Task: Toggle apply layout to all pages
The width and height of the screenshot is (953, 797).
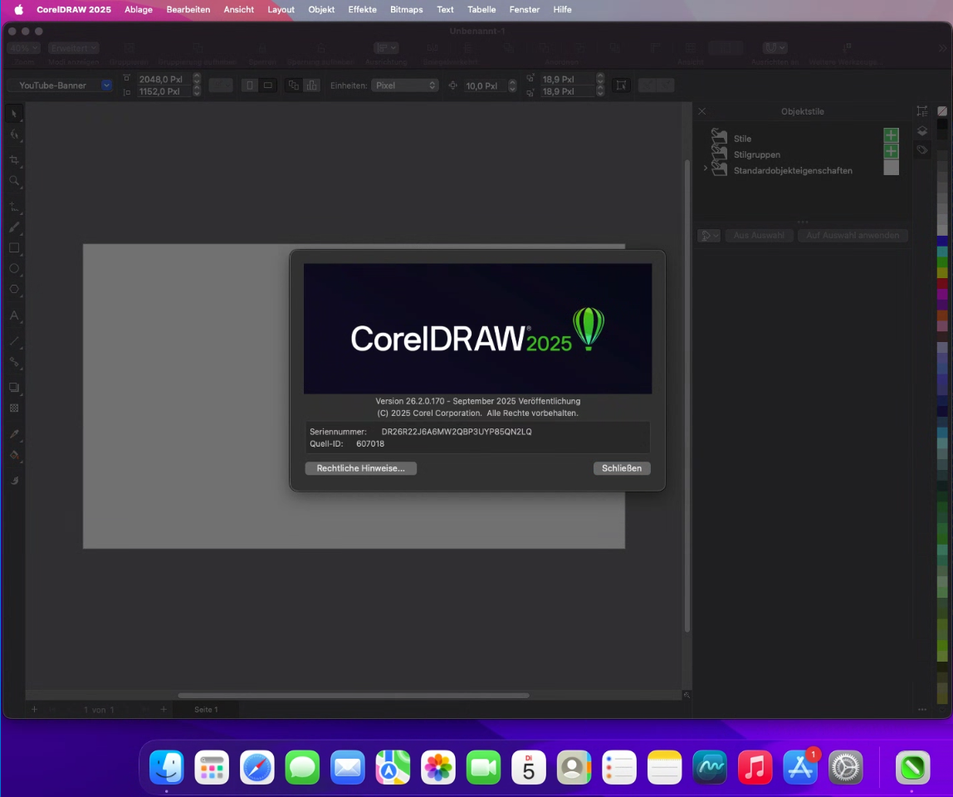Action: point(294,86)
